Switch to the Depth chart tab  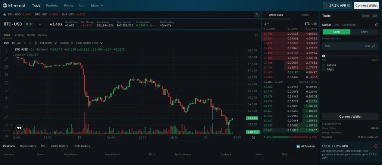coord(31,35)
